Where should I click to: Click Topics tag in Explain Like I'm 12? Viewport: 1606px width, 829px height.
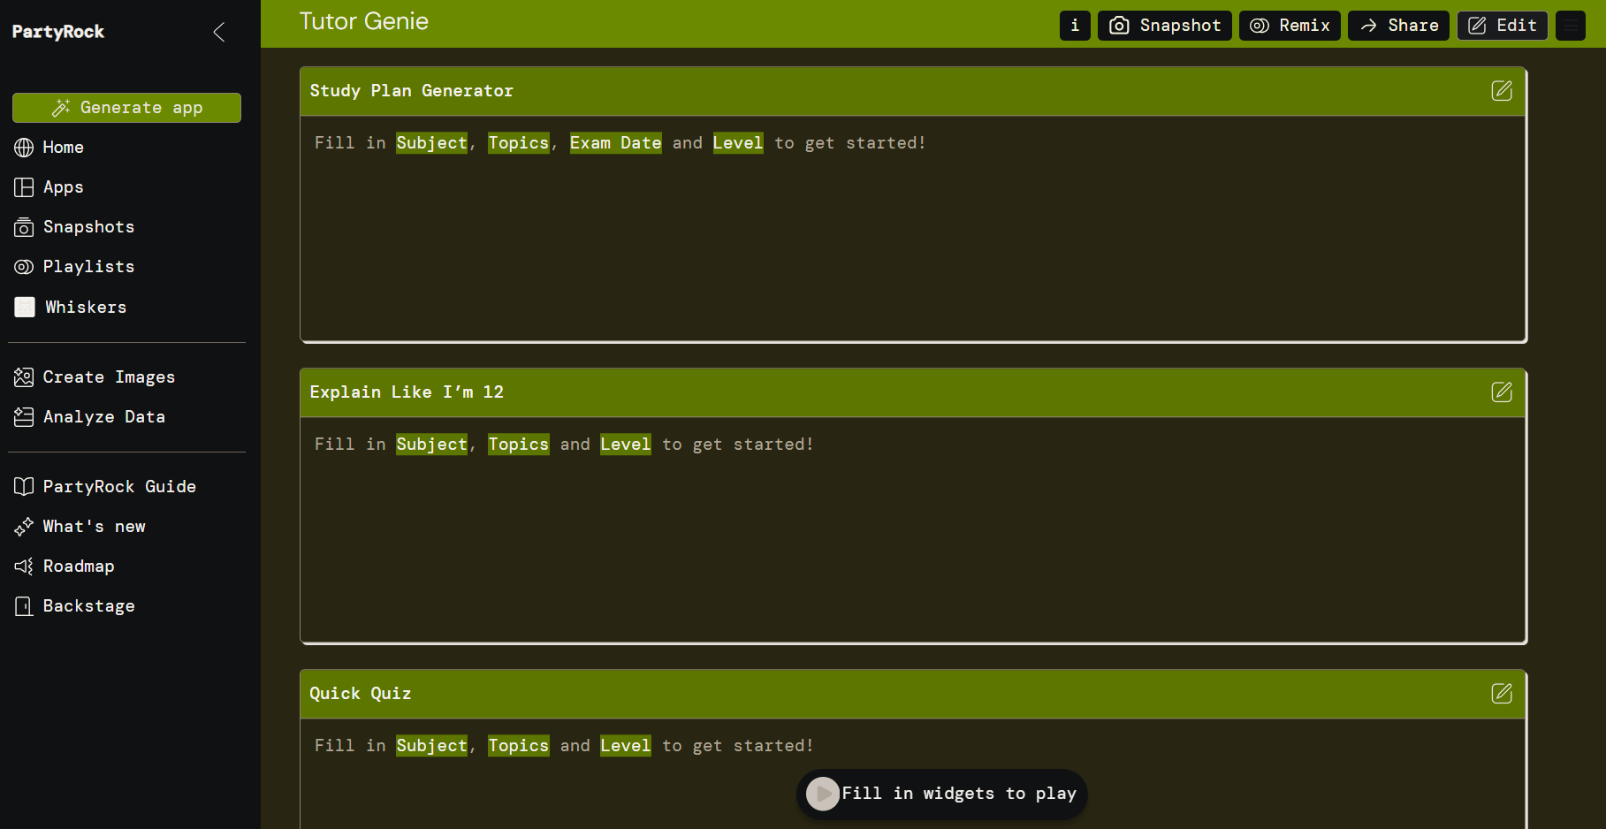[x=519, y=445]
